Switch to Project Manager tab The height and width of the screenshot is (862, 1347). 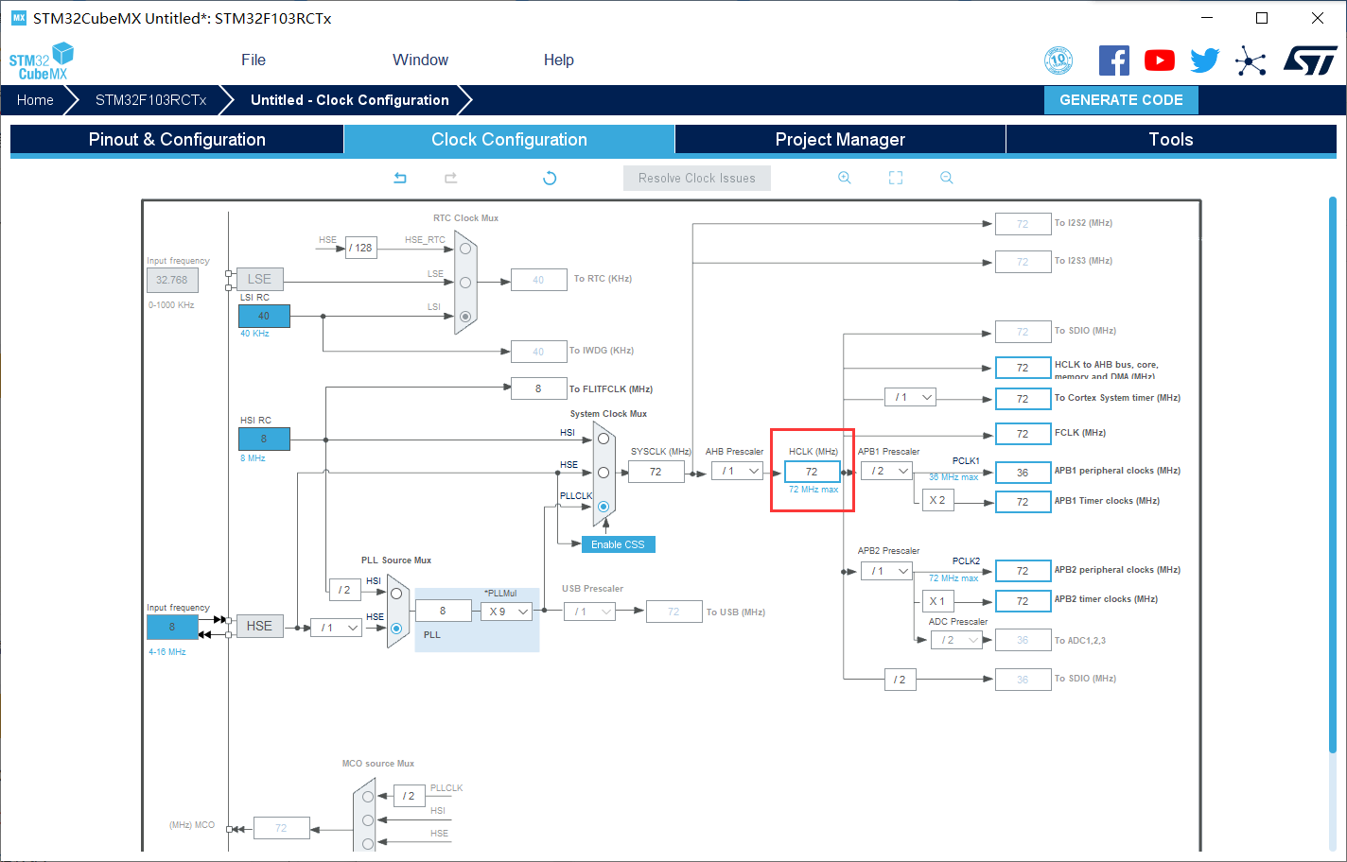pos(840,139)
